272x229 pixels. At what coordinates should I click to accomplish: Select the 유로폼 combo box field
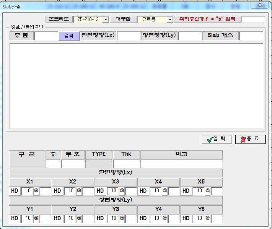pos(155,19)
